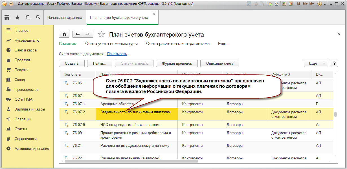Open help with the ? button
The image size is (347, 169).
pyautogui.click(x=334, y=63)
